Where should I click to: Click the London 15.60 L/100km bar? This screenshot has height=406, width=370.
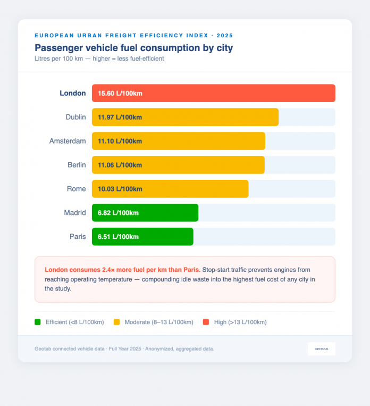(x=214, y=93)
